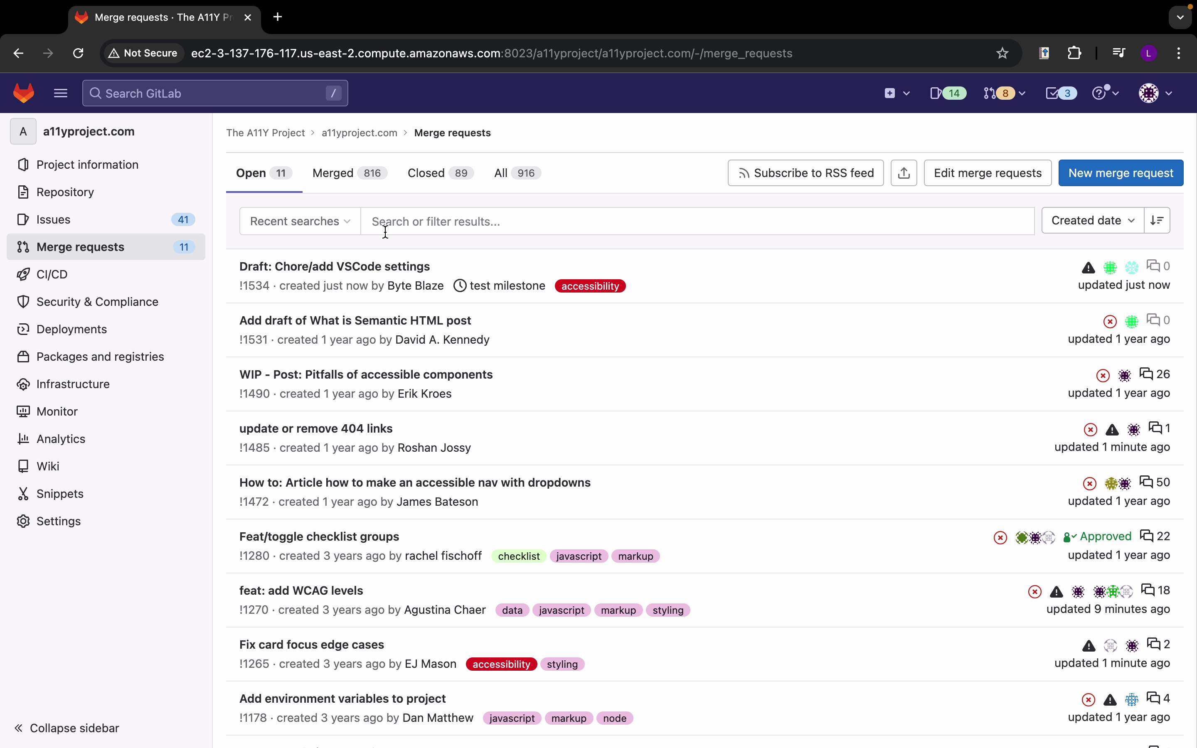Expand the merge requests header dropdown with 8
The width and height of the screenshot is (1197, 748).
tap(1004, 93)
